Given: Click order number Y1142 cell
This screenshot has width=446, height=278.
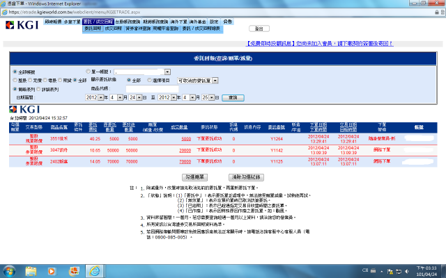Looking at the screenshot, I should [277, 150].
